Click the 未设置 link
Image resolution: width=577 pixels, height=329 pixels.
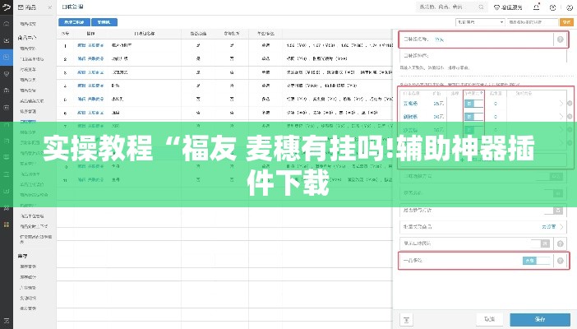click(x=548, y=226)
